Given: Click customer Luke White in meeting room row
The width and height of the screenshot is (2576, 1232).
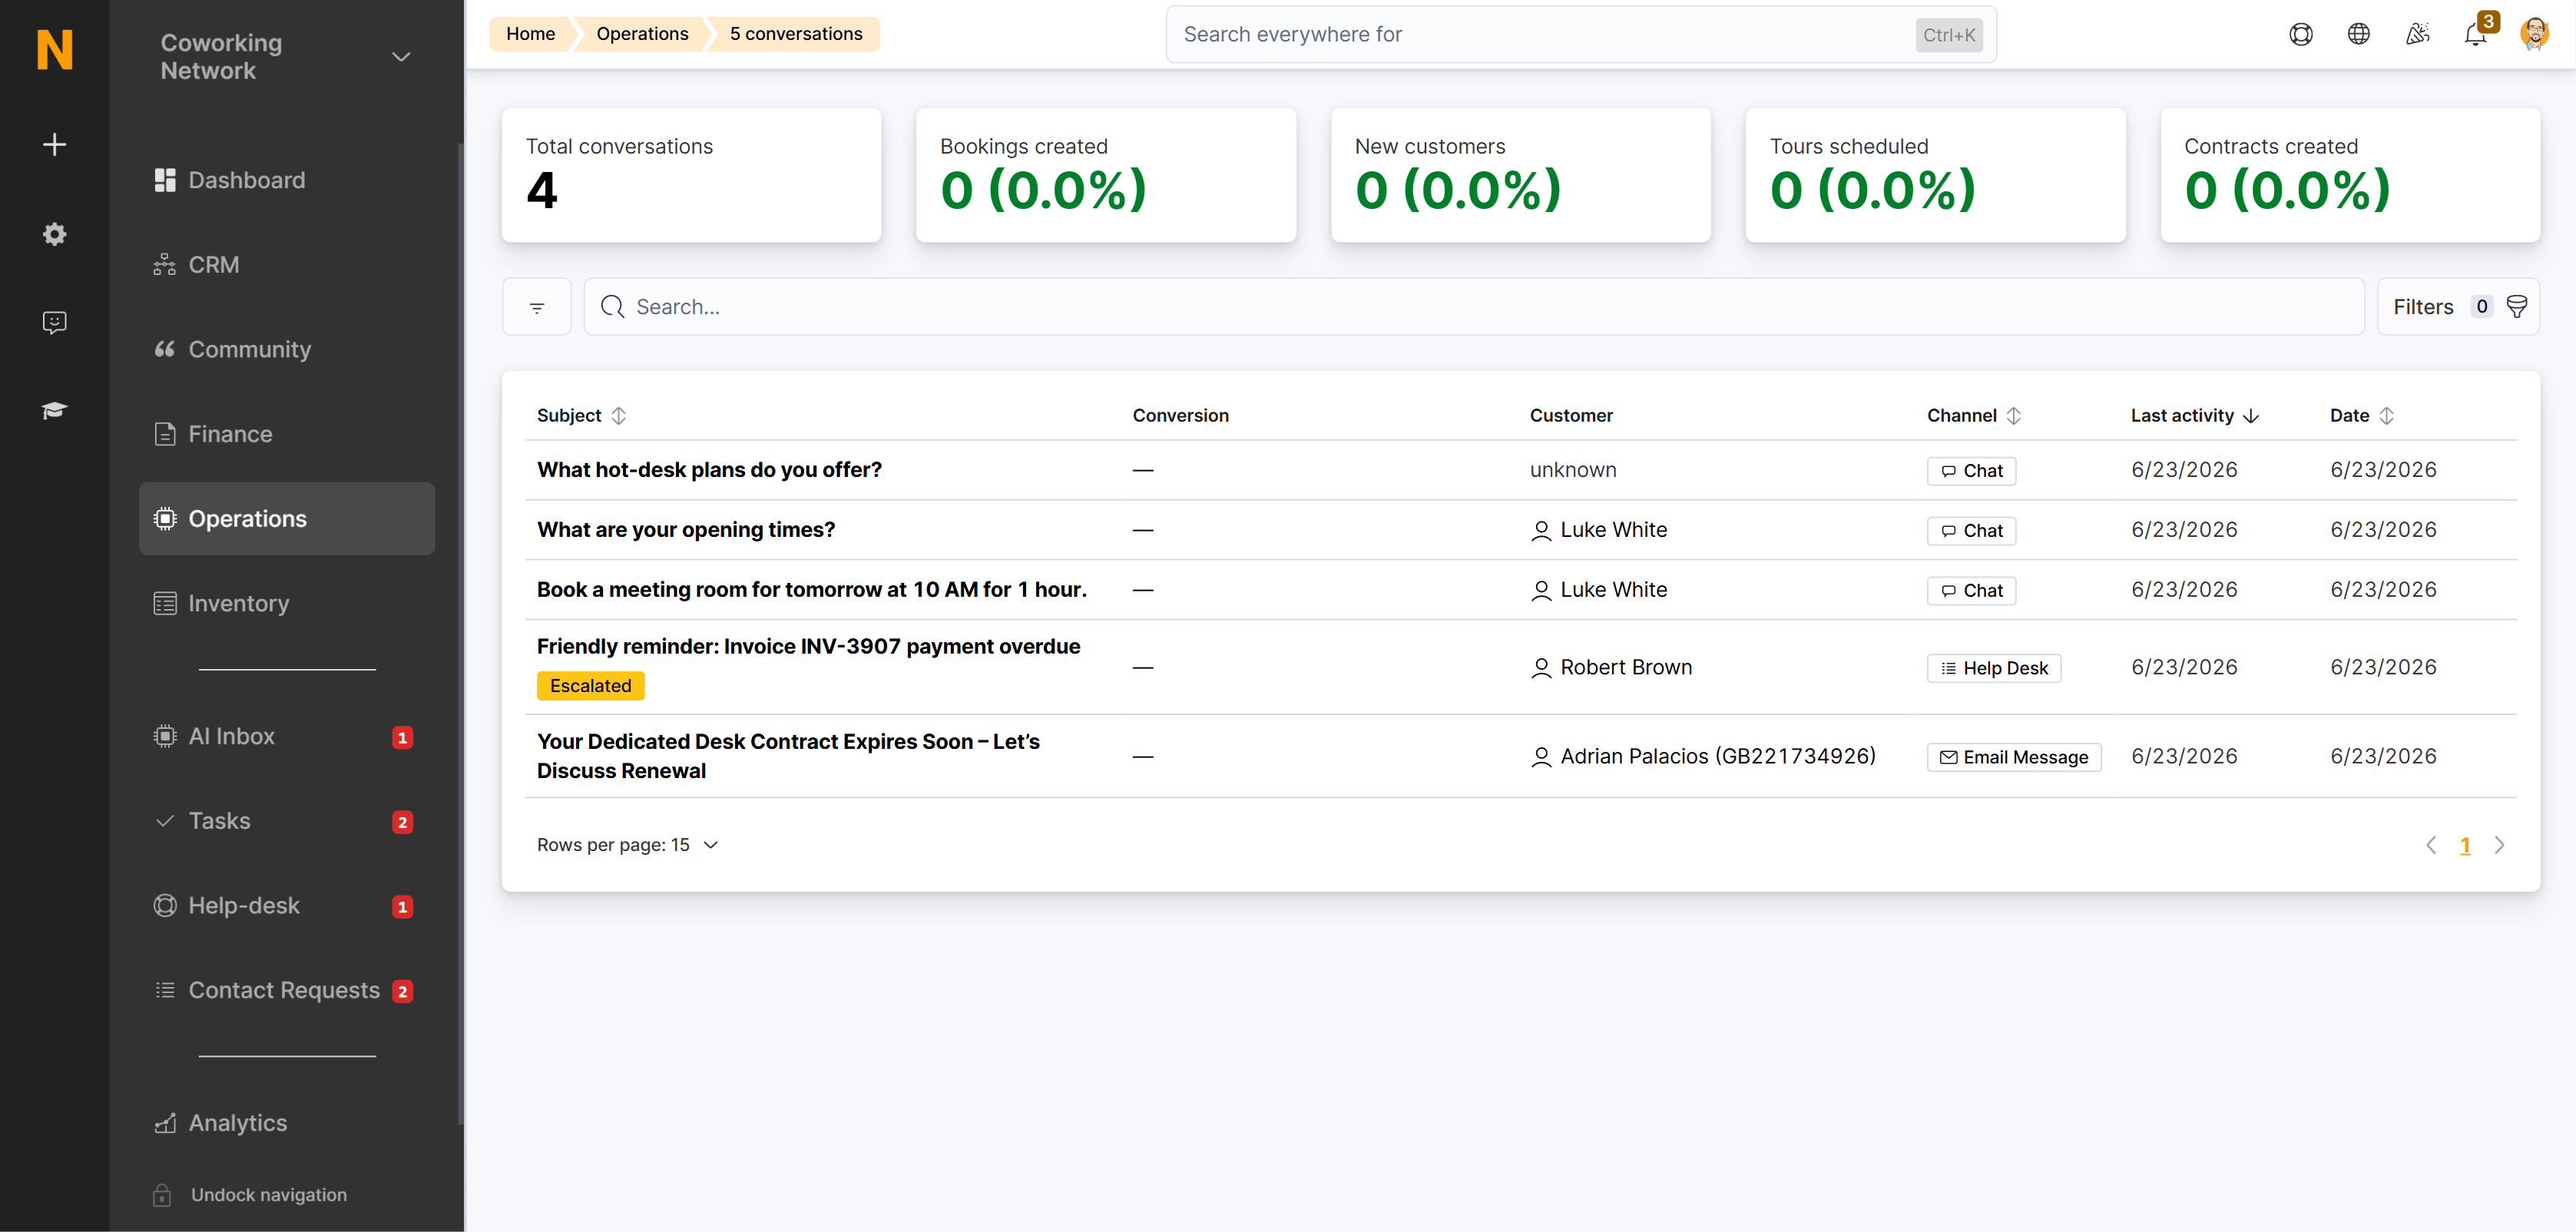Looking at the screenshot, I should point(1613,590).
